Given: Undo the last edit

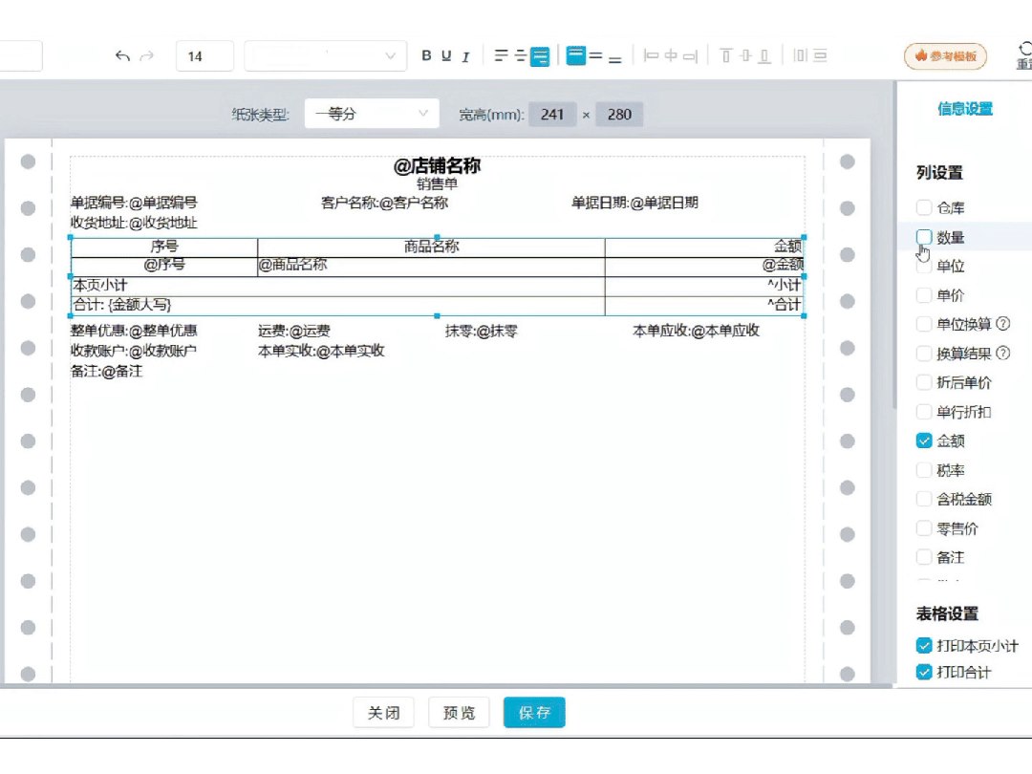Looking at the screenshot, I should tap(122, 56).
